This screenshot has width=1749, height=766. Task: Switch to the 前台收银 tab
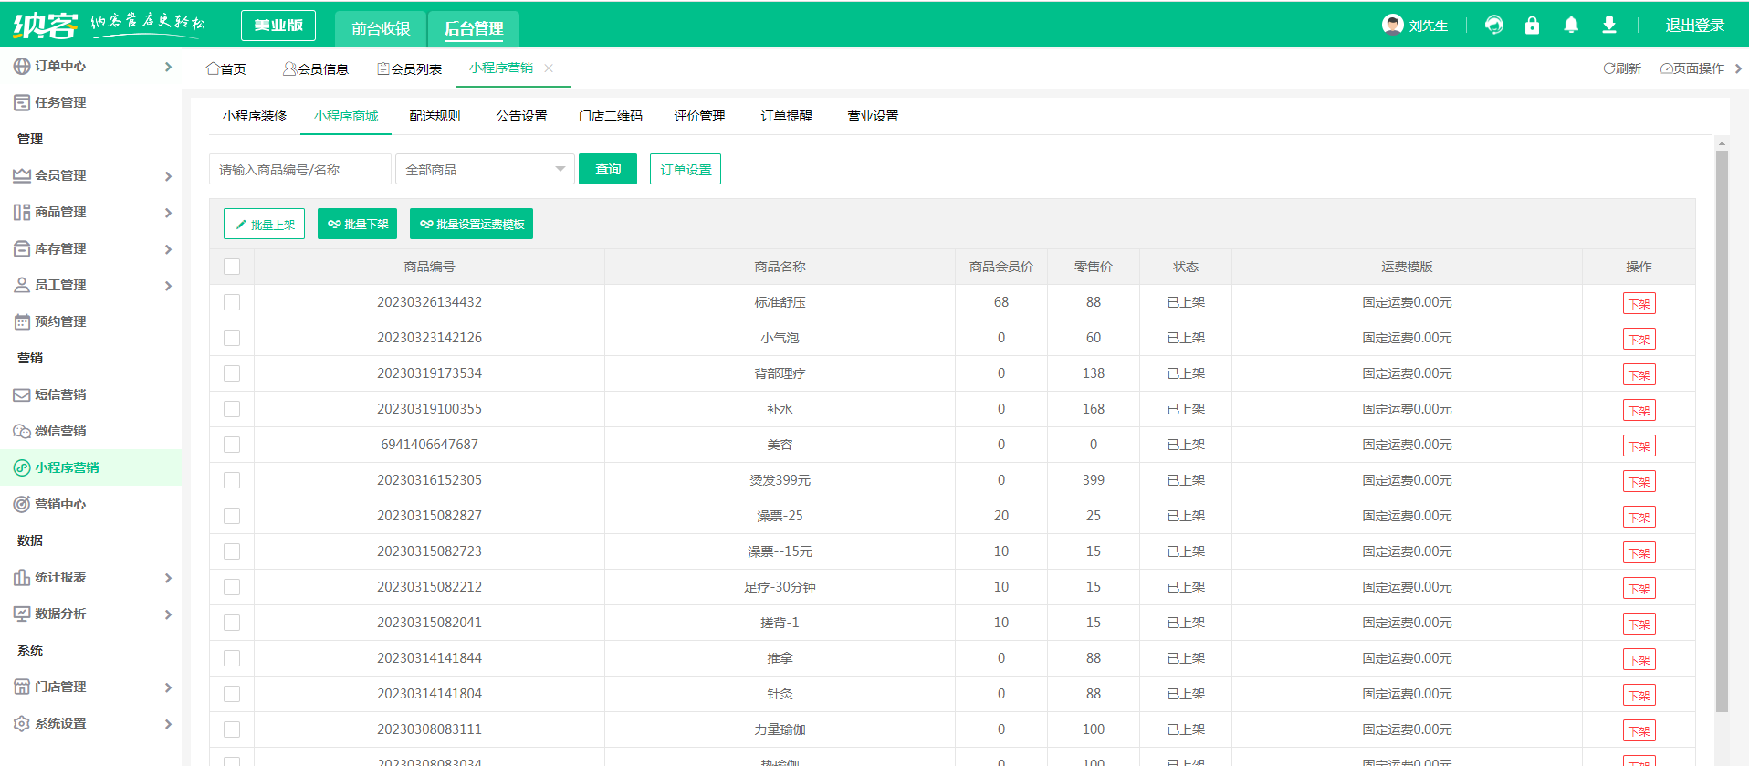click(x=381, y=28)
